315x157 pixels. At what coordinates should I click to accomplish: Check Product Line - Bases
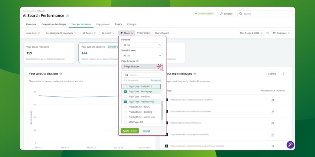tap(126, 107)
